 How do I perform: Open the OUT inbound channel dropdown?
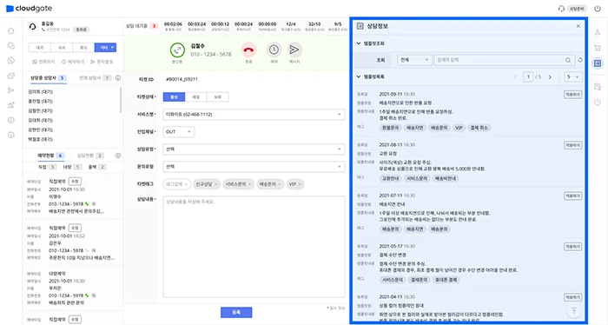click(179, 132)
